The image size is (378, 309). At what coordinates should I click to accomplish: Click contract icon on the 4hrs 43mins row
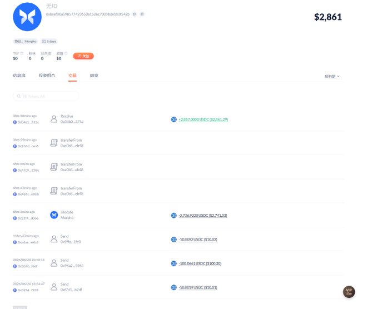coord(54,191)
